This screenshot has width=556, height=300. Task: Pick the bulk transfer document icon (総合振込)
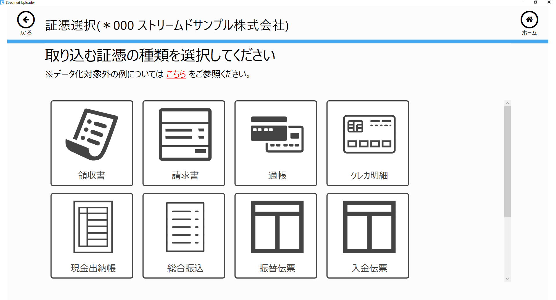[185, 227]
